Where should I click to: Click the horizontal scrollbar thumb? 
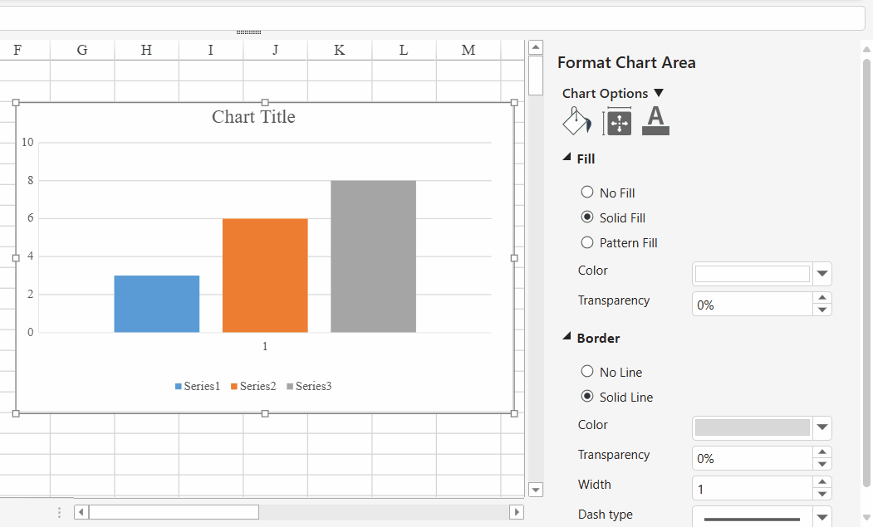[174, 512]
